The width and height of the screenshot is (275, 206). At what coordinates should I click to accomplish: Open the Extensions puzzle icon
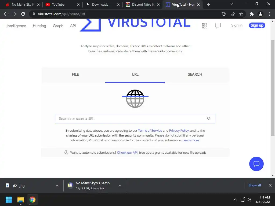click(252, 14)
